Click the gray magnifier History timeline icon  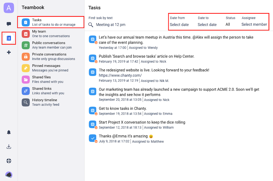coord(26,102)
